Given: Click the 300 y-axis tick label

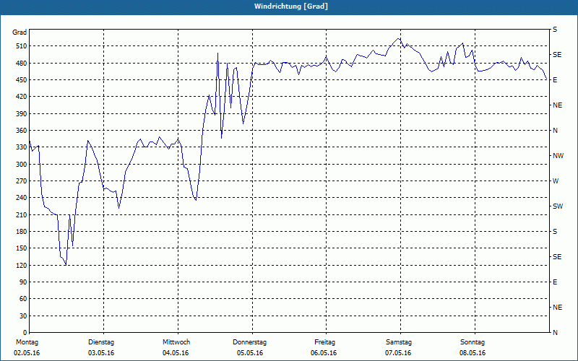Looking at the screenshot, I should coord(22,165).
